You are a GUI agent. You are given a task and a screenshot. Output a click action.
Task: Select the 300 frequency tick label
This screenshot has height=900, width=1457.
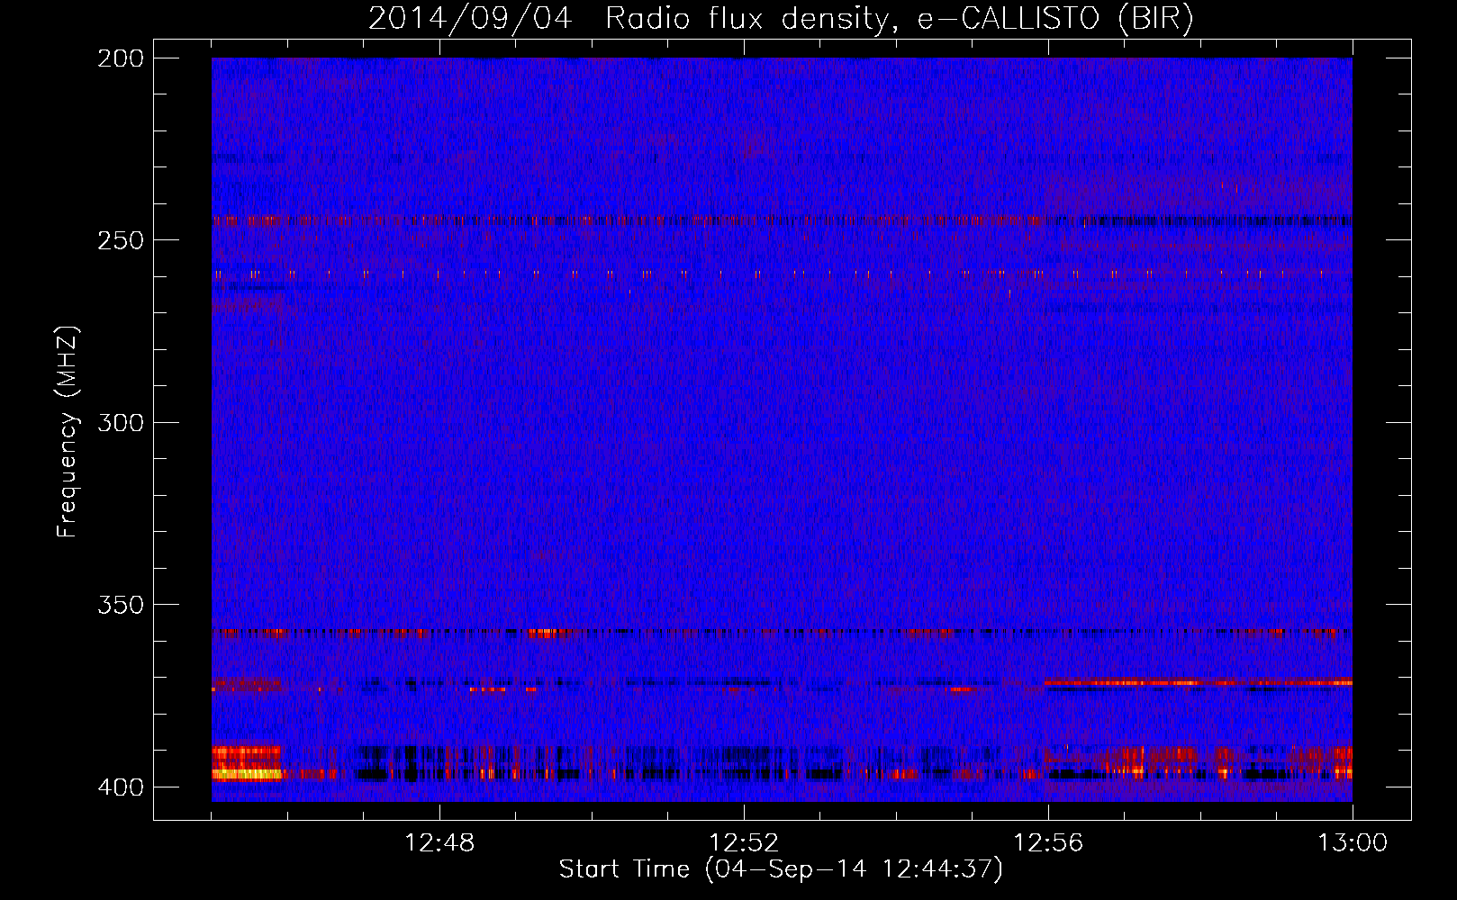click(120, 423)
